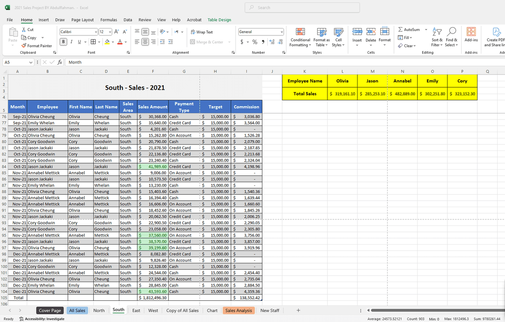This screenshot has height=322, width=505.
Task: Add a new sheet with plus button
Action: pyautogui.click(x=298, y=310)
